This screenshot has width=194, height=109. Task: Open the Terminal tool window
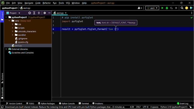(84, 104)
